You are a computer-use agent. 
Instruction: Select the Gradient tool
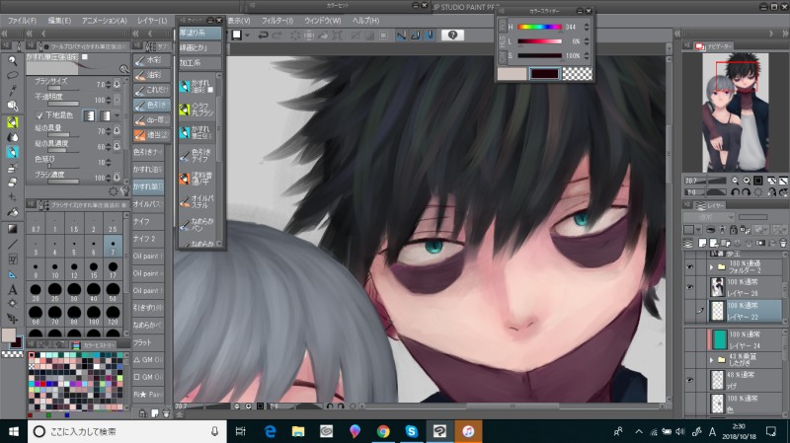13,229
